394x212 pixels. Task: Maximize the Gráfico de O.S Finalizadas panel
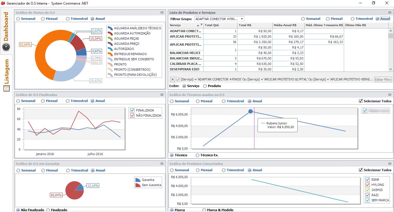[x=162, y=95]
